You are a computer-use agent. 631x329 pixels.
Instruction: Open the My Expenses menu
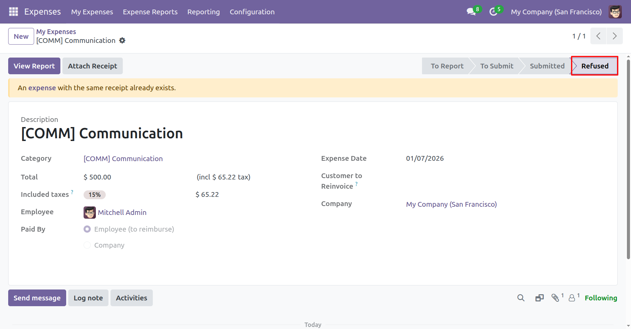coord(92,12)
